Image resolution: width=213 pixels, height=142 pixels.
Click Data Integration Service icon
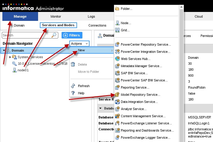117,102
